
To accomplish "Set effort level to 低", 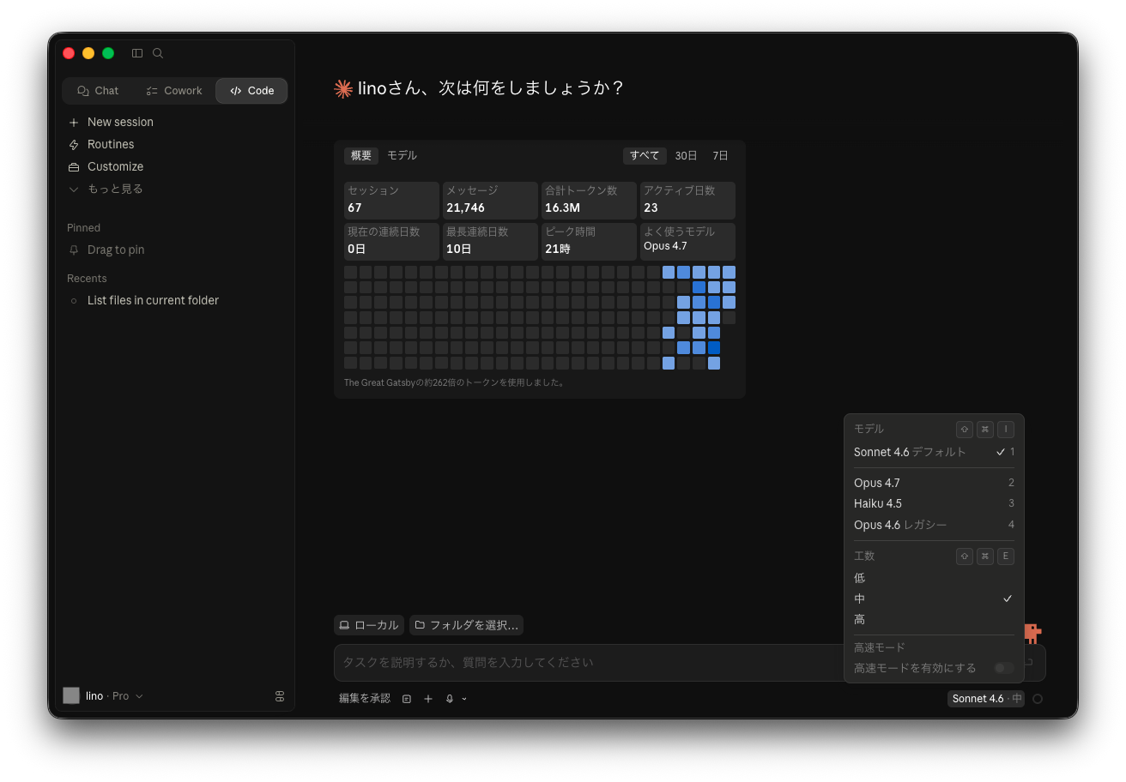I will (x=934, y=578).
